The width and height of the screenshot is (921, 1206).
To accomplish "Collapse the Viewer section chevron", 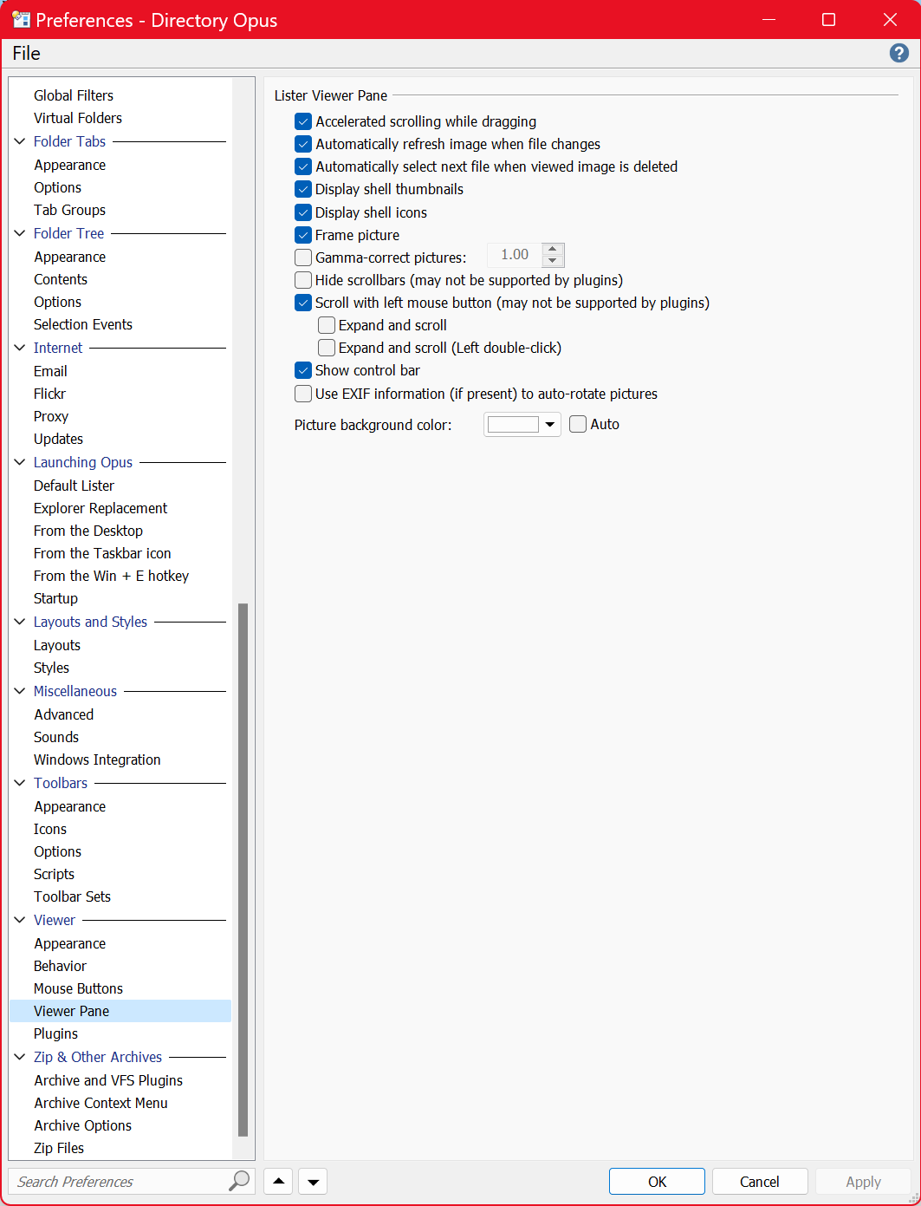I will pos(20,920).
